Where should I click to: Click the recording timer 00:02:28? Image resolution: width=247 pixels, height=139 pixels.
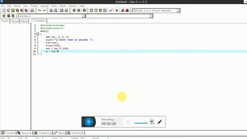coord(109,124)
